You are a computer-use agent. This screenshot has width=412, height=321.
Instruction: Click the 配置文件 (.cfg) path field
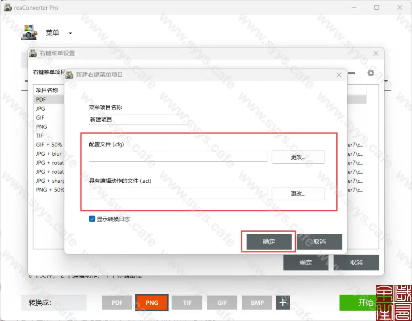[x=178, y=156]
